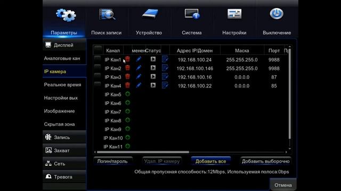Click the Добавить все button

click(x=211, y=161)
